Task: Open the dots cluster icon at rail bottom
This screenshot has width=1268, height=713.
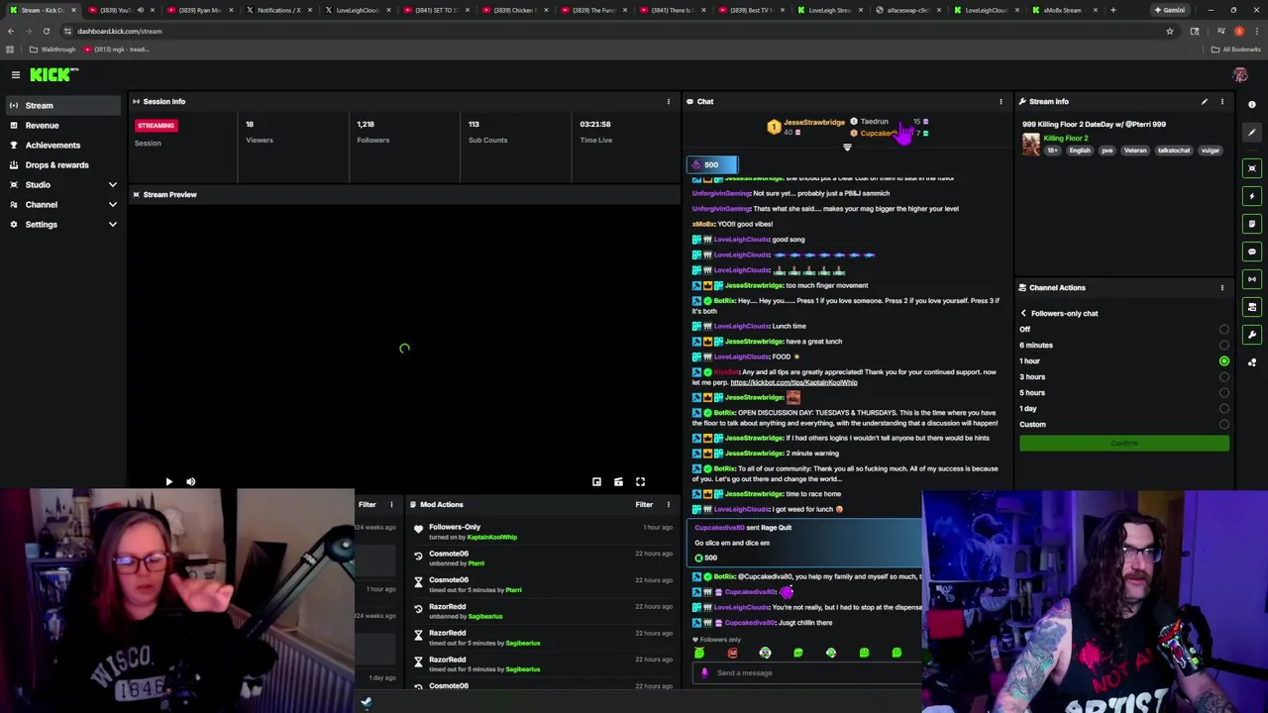Action: pyautogui.click(x=1252, y=362)
